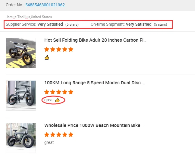Click the Hot Sell Folding Bike thumbnail
Screen dimensions: 195x156
(x=21, y=53)
